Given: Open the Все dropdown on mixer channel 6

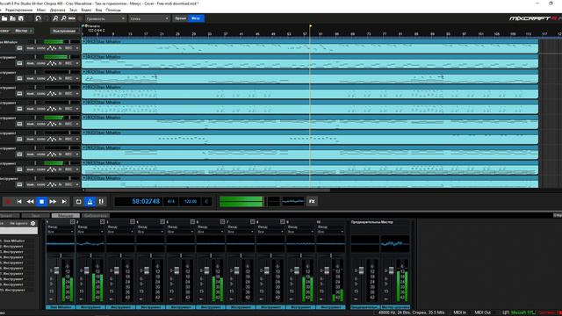Looking at the screenshot, I should coord(210,232).
